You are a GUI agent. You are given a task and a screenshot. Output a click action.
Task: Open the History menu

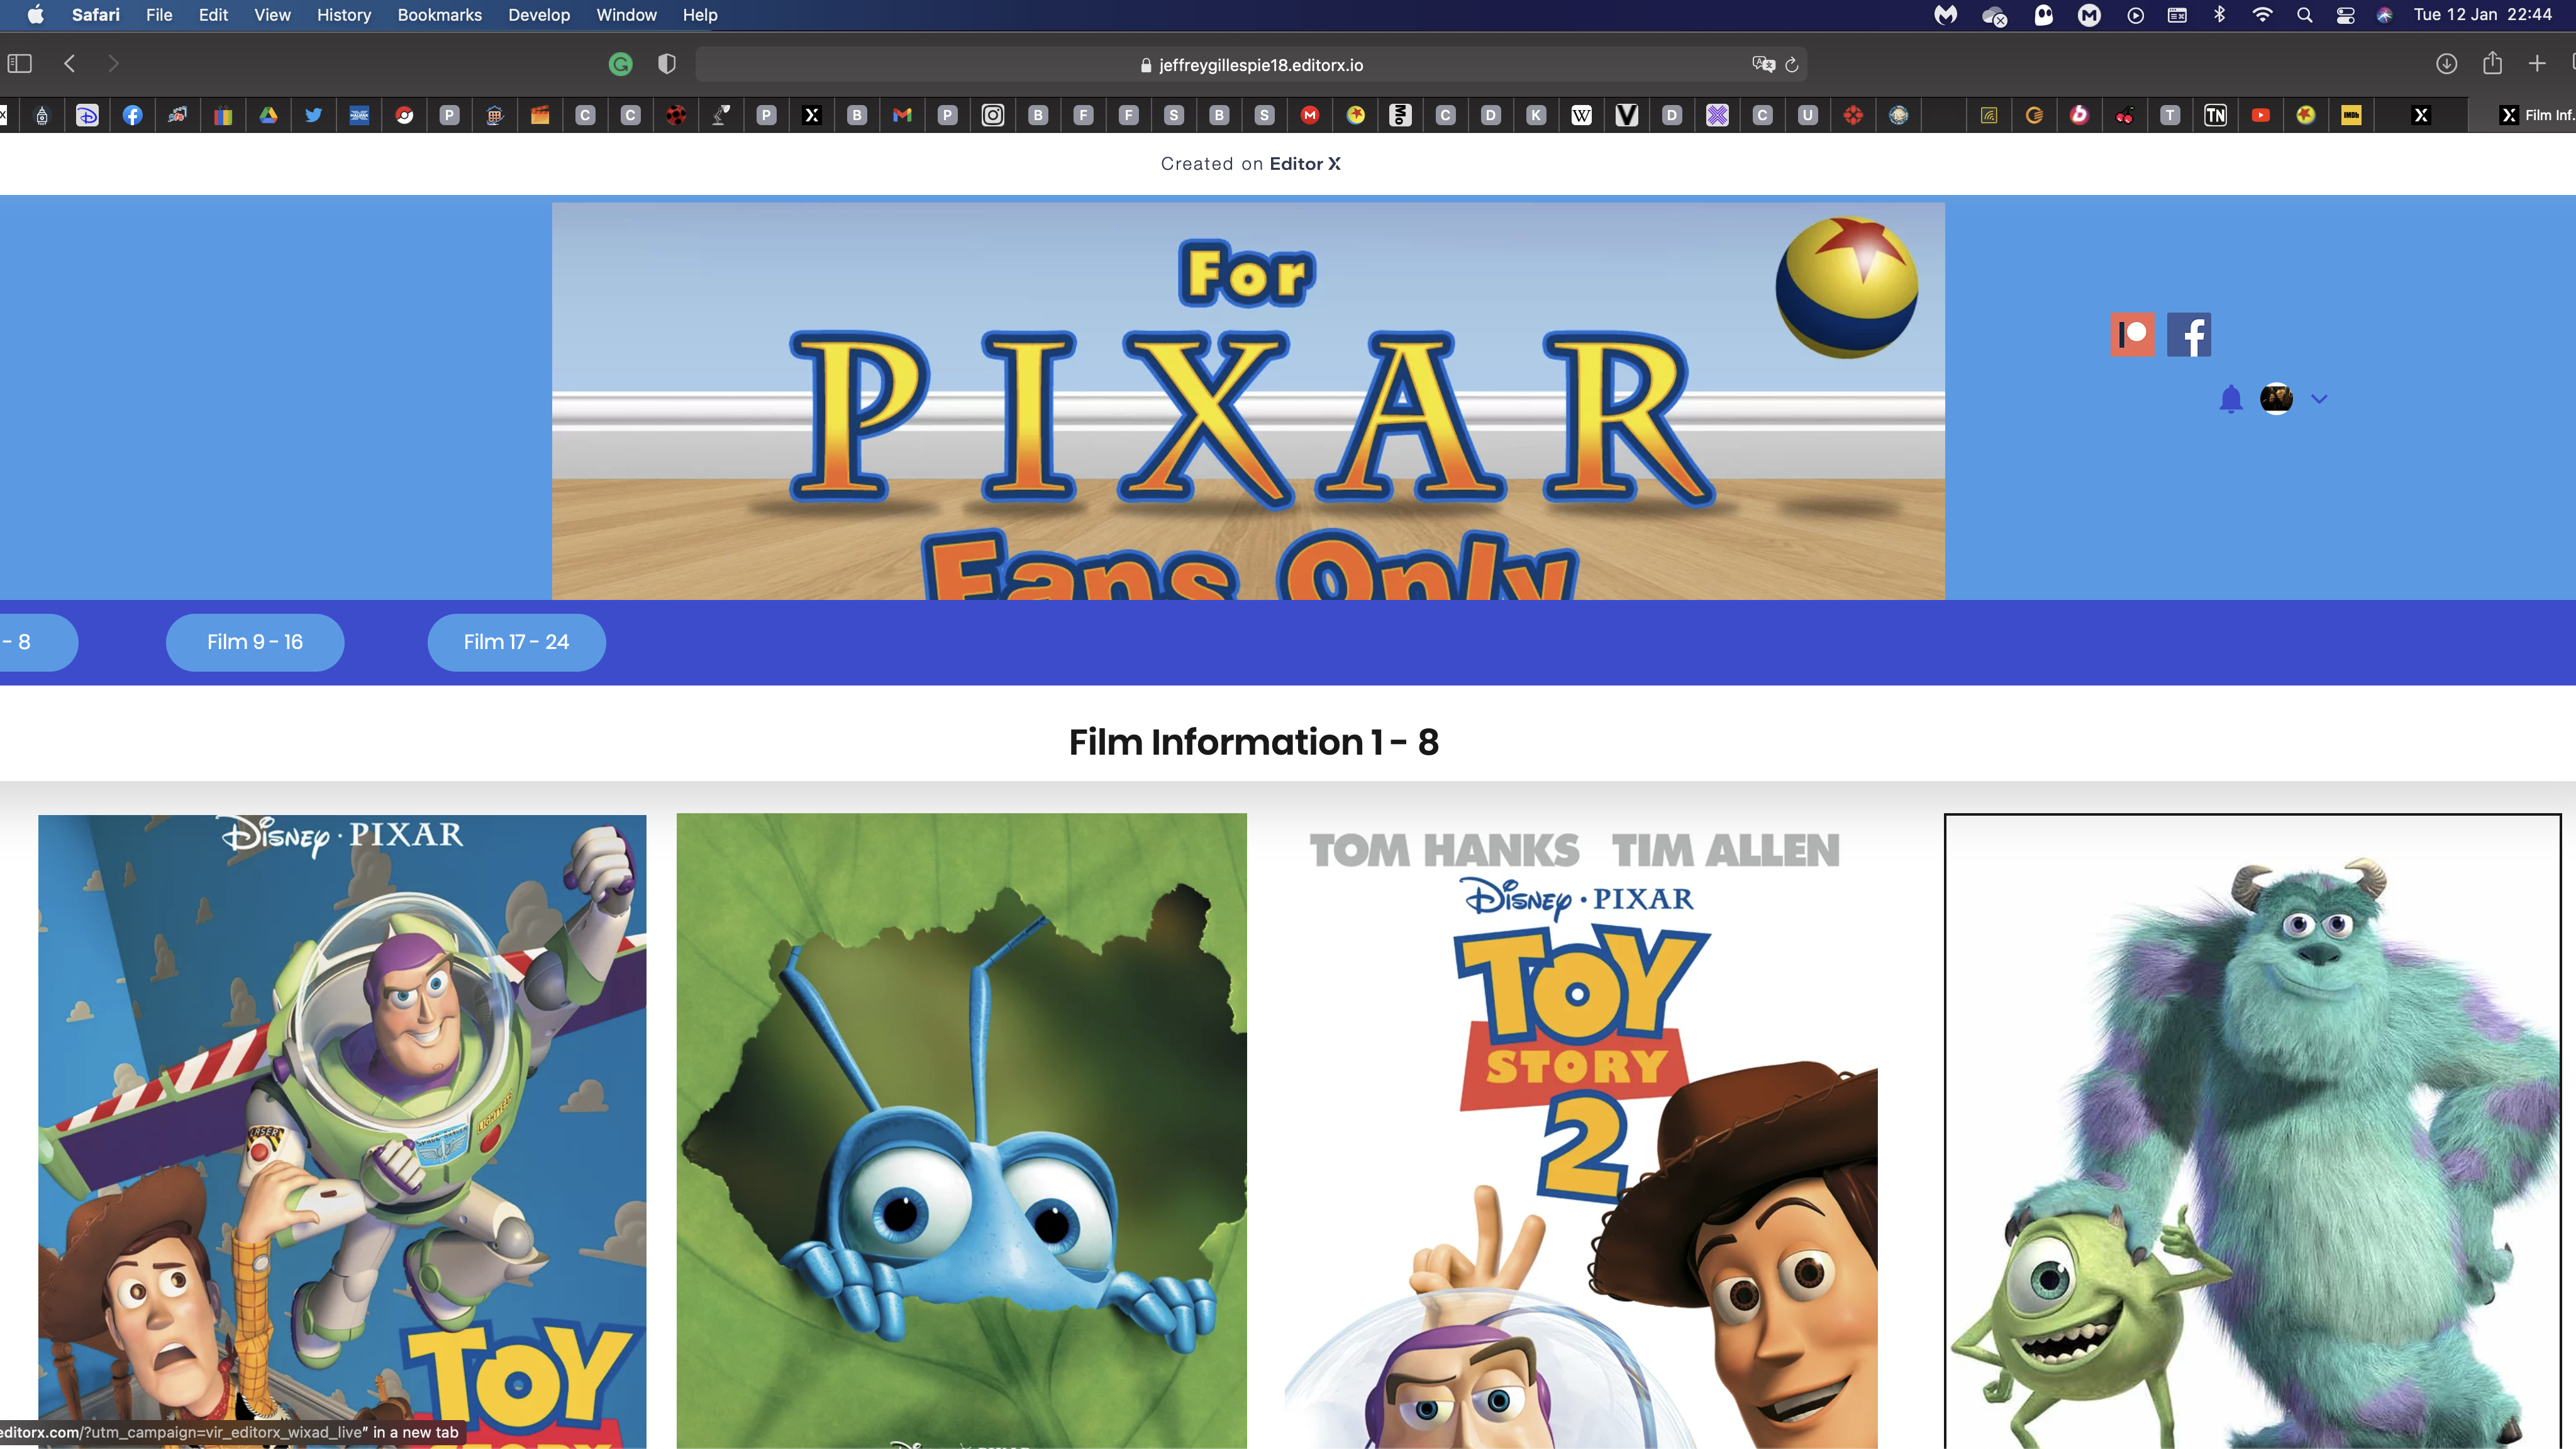(x=343, y=15)
